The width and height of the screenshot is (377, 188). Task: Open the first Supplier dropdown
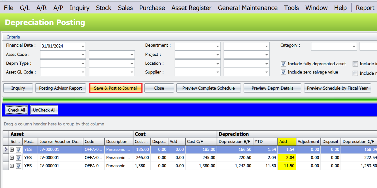point(218,73)
